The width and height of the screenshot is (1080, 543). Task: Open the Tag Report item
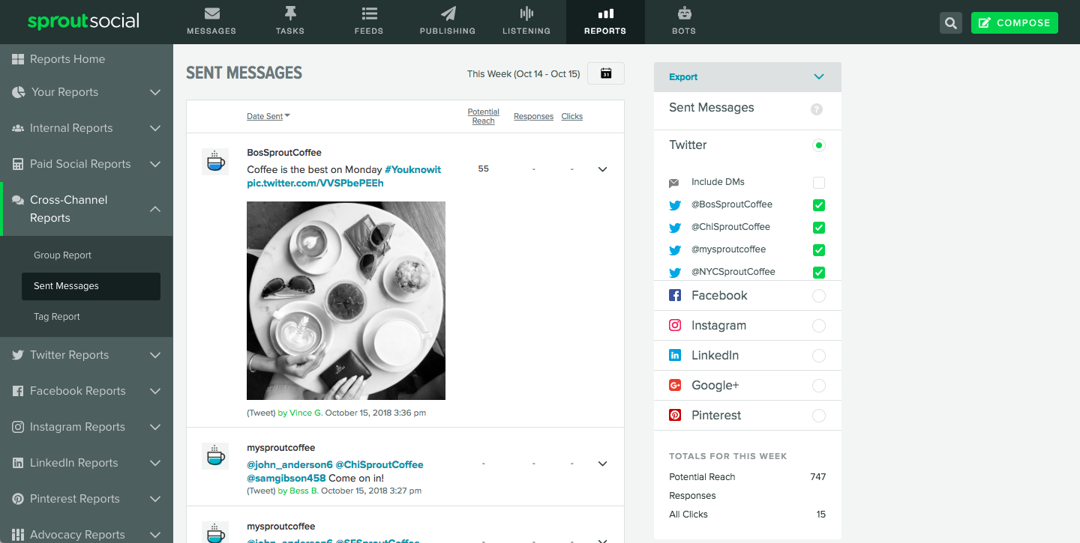click(x=57, y=317)
